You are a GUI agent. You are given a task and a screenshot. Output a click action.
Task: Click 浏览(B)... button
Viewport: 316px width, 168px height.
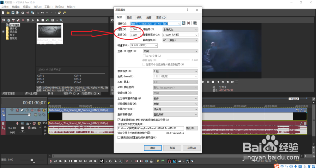point(191,128)
